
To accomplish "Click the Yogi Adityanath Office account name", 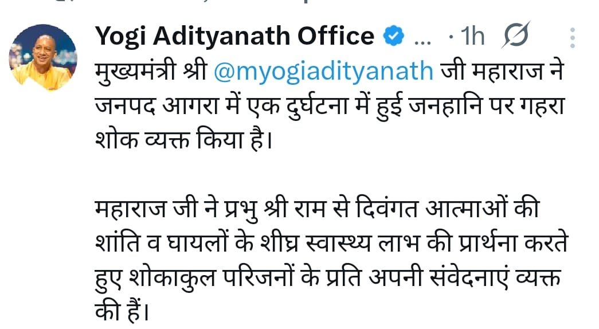I will [234, 37].
